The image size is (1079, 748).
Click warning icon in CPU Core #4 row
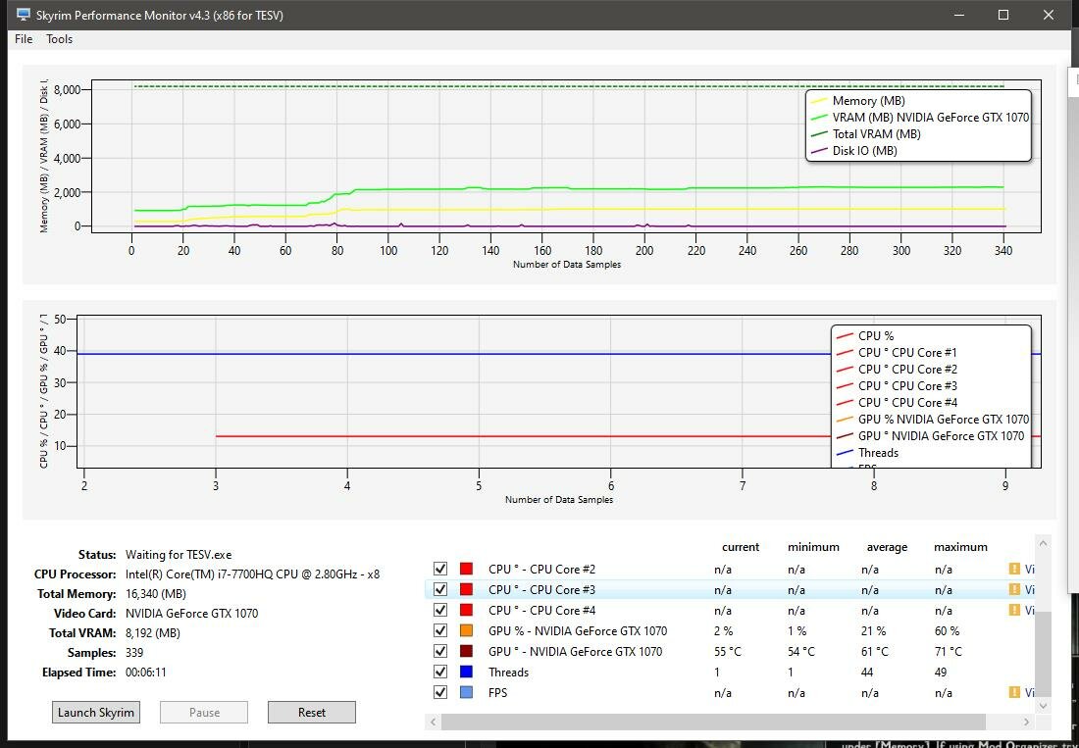[x=1014, y=611]
